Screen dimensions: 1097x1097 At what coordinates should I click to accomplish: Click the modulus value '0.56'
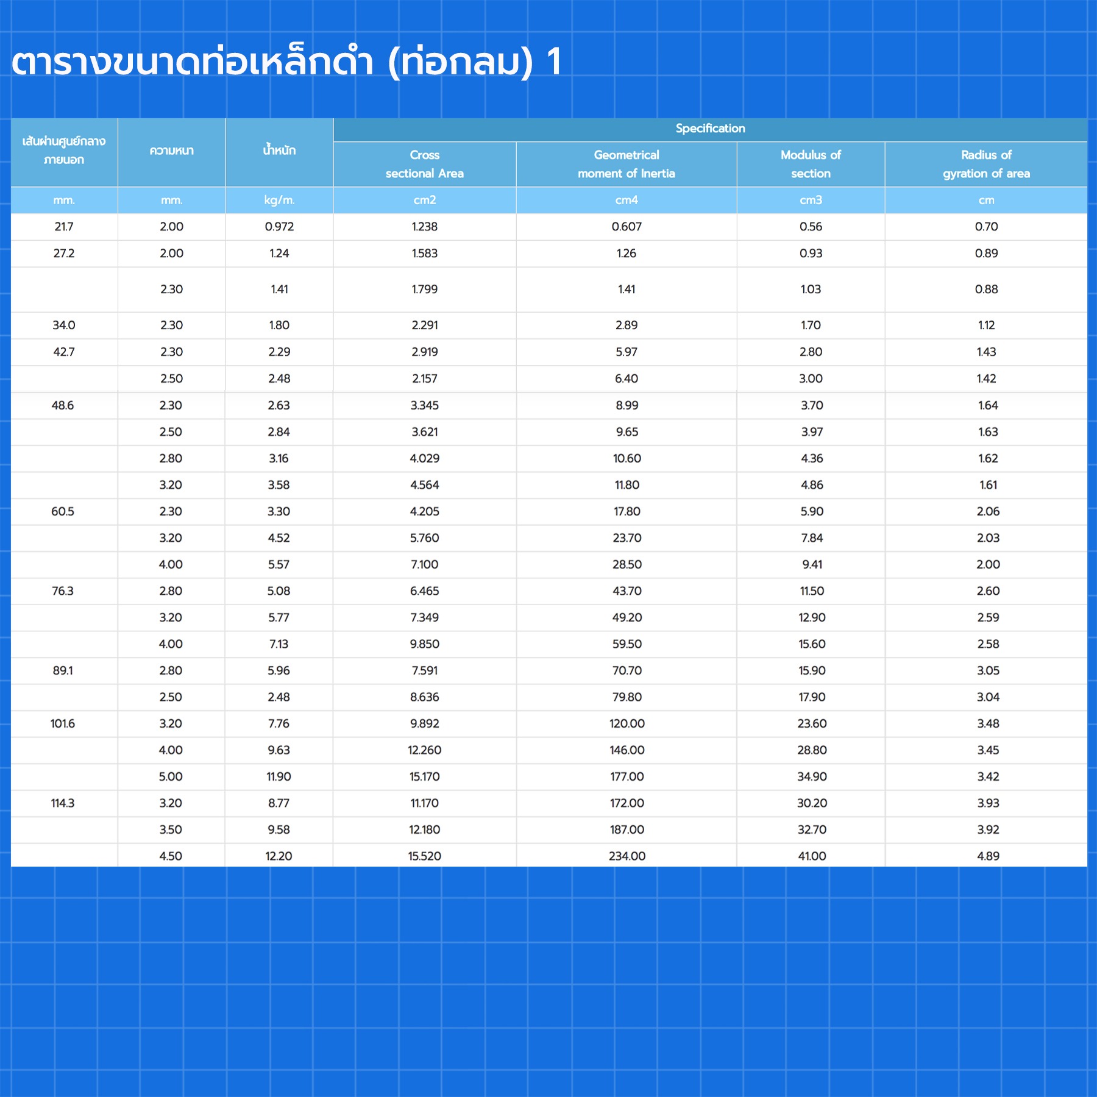811,227
